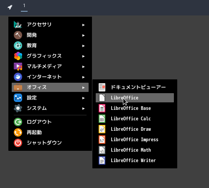Click the 設定 sliders icon
The image size is (209, 188).
[x=18, y=98]
